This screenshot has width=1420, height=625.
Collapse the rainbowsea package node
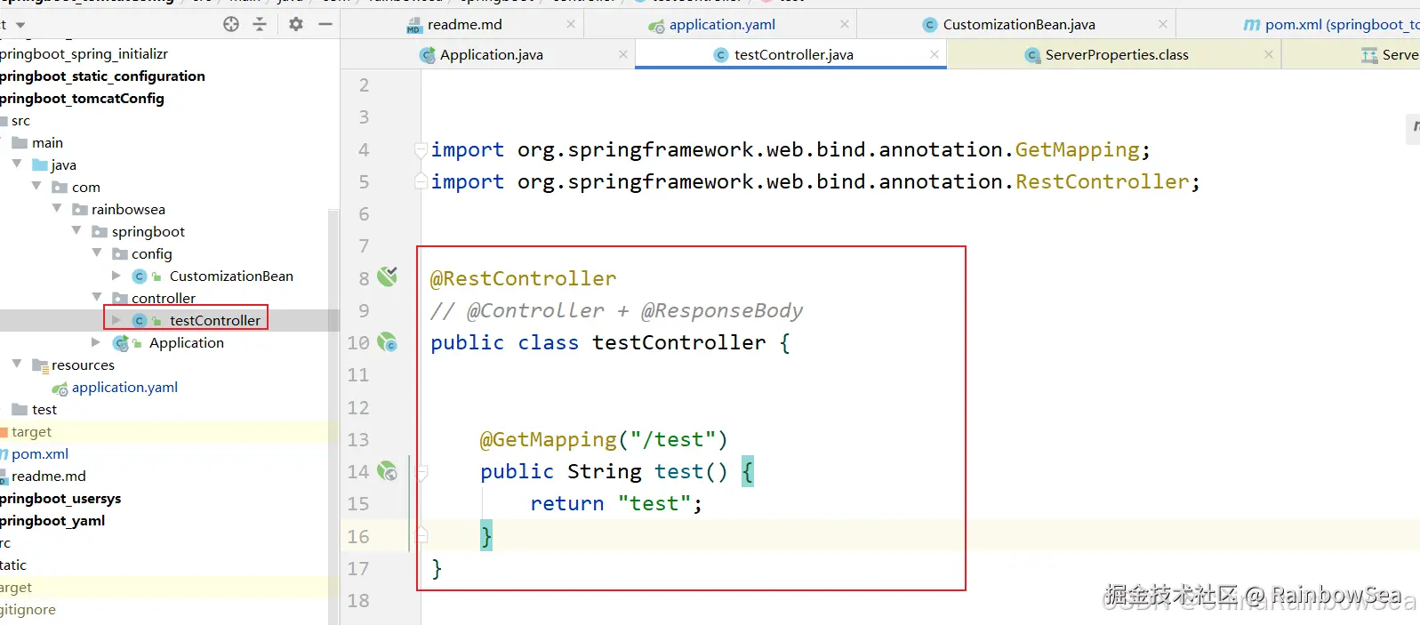pos(57,209)
